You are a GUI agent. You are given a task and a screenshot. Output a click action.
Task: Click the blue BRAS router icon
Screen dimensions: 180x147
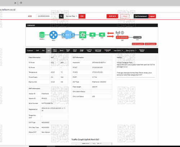coord(53,35)
